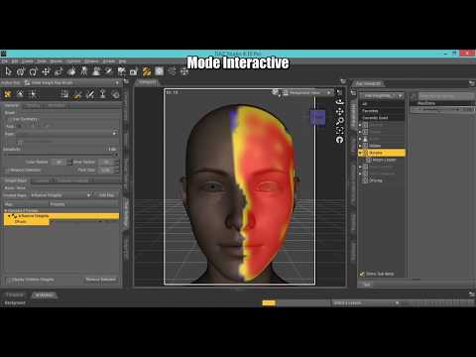This screenshot has height=357, width=476.
Task: Switch to the aniMate tab
Action: [x=44, y=295]
